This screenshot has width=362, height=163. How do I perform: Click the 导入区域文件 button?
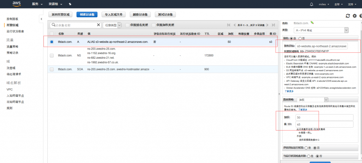coord(113,14)
